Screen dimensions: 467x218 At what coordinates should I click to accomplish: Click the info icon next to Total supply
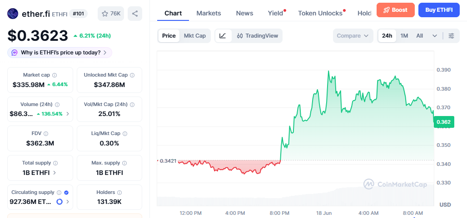coord(55,163)
